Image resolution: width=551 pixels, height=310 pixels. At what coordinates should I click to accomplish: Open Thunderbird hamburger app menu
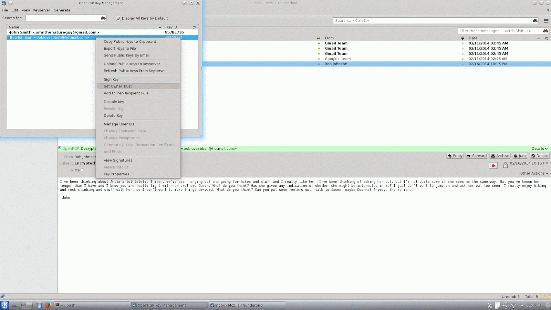(546, 21)
